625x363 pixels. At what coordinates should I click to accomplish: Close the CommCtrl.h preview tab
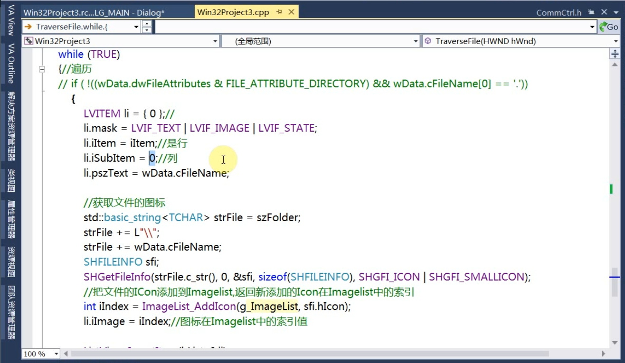tap(604, 13)
